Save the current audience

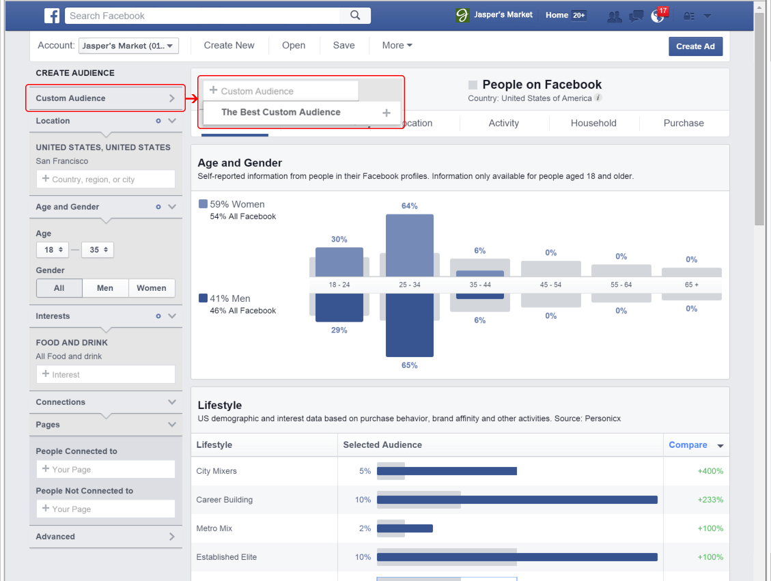click(344, 45)
